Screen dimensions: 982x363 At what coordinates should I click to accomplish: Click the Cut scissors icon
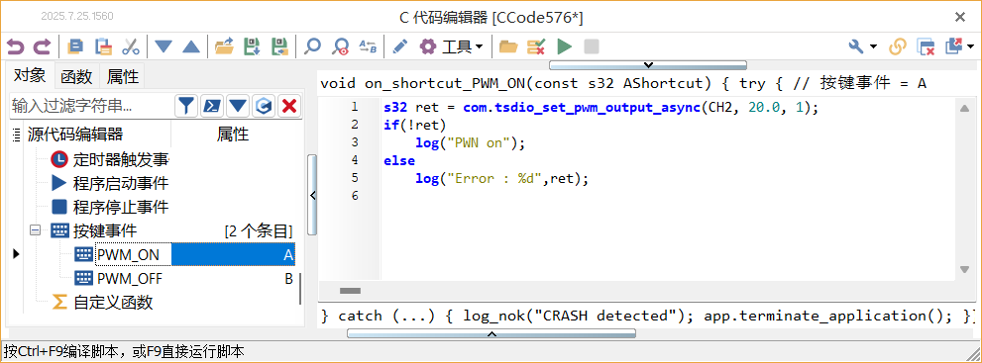pos(130,46)
